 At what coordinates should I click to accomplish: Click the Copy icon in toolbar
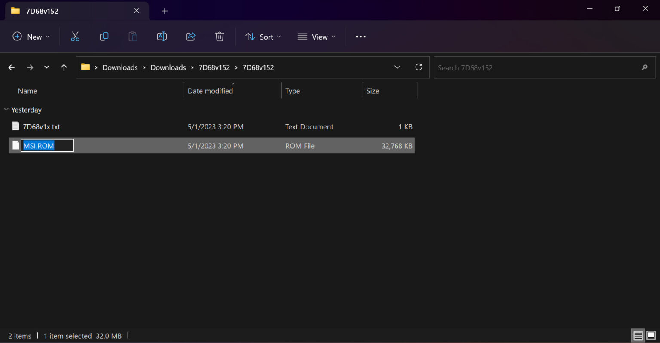104,37
